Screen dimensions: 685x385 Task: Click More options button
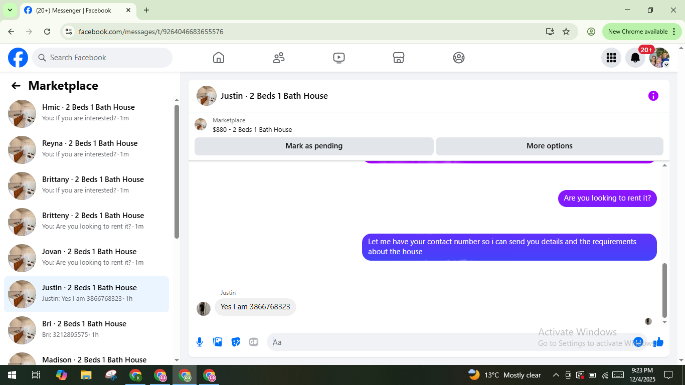pyautogui.click(x=550, y=146)
